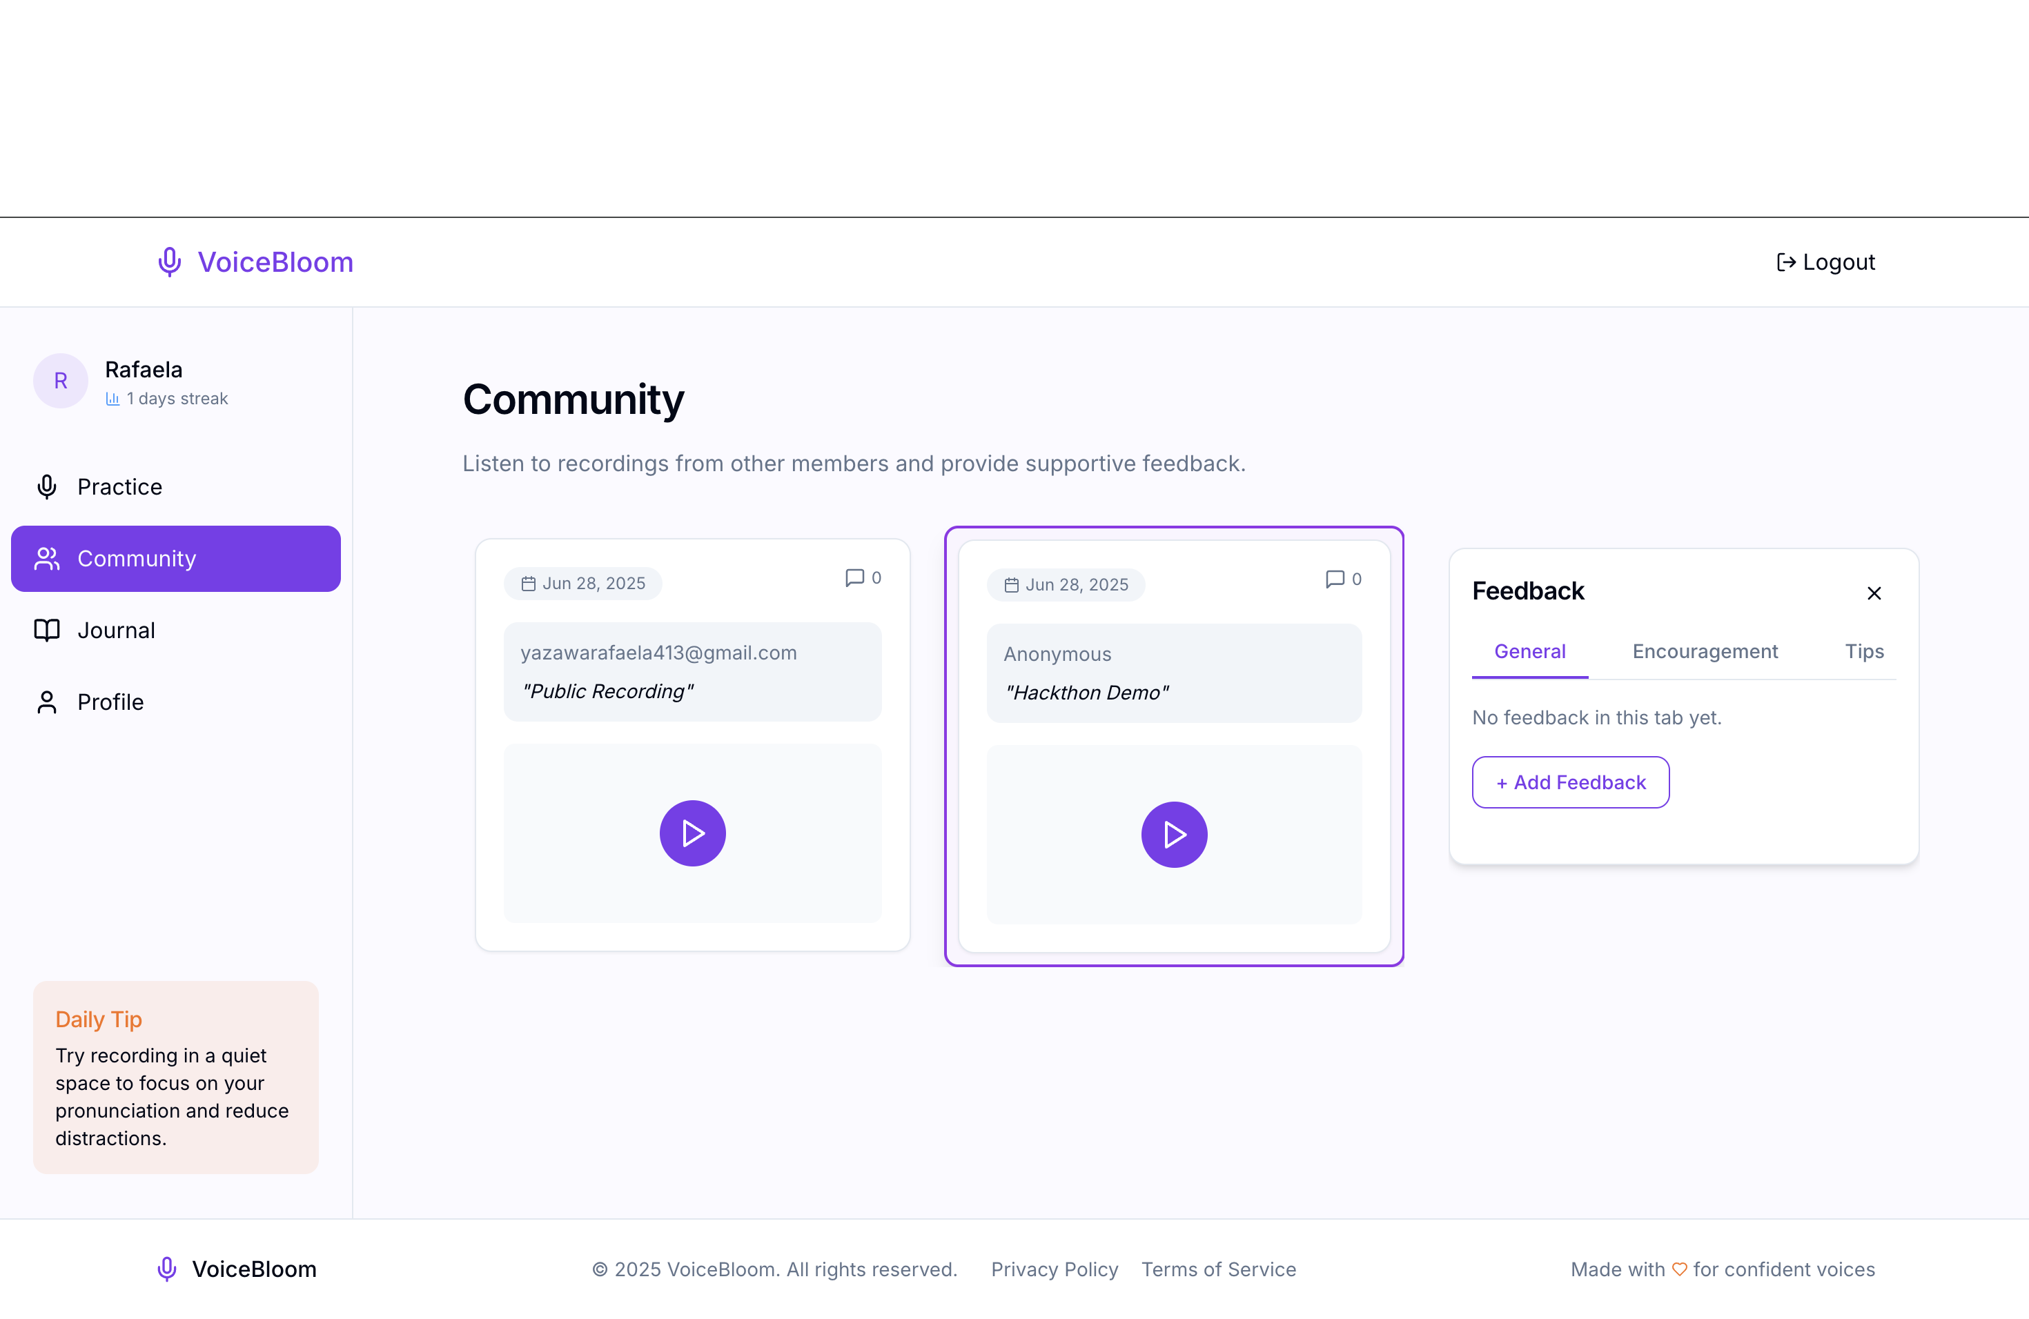Go to the Profile page
This screenshot has height=1319, width=2029.
point(110,702)
